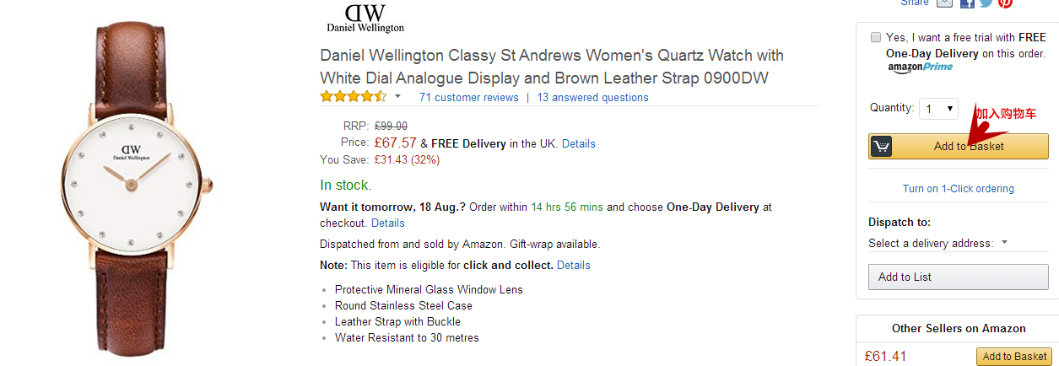1059x366 pixels.
Task: Click Add to Basket under Other Sellers
Action: click(1013, 356)
